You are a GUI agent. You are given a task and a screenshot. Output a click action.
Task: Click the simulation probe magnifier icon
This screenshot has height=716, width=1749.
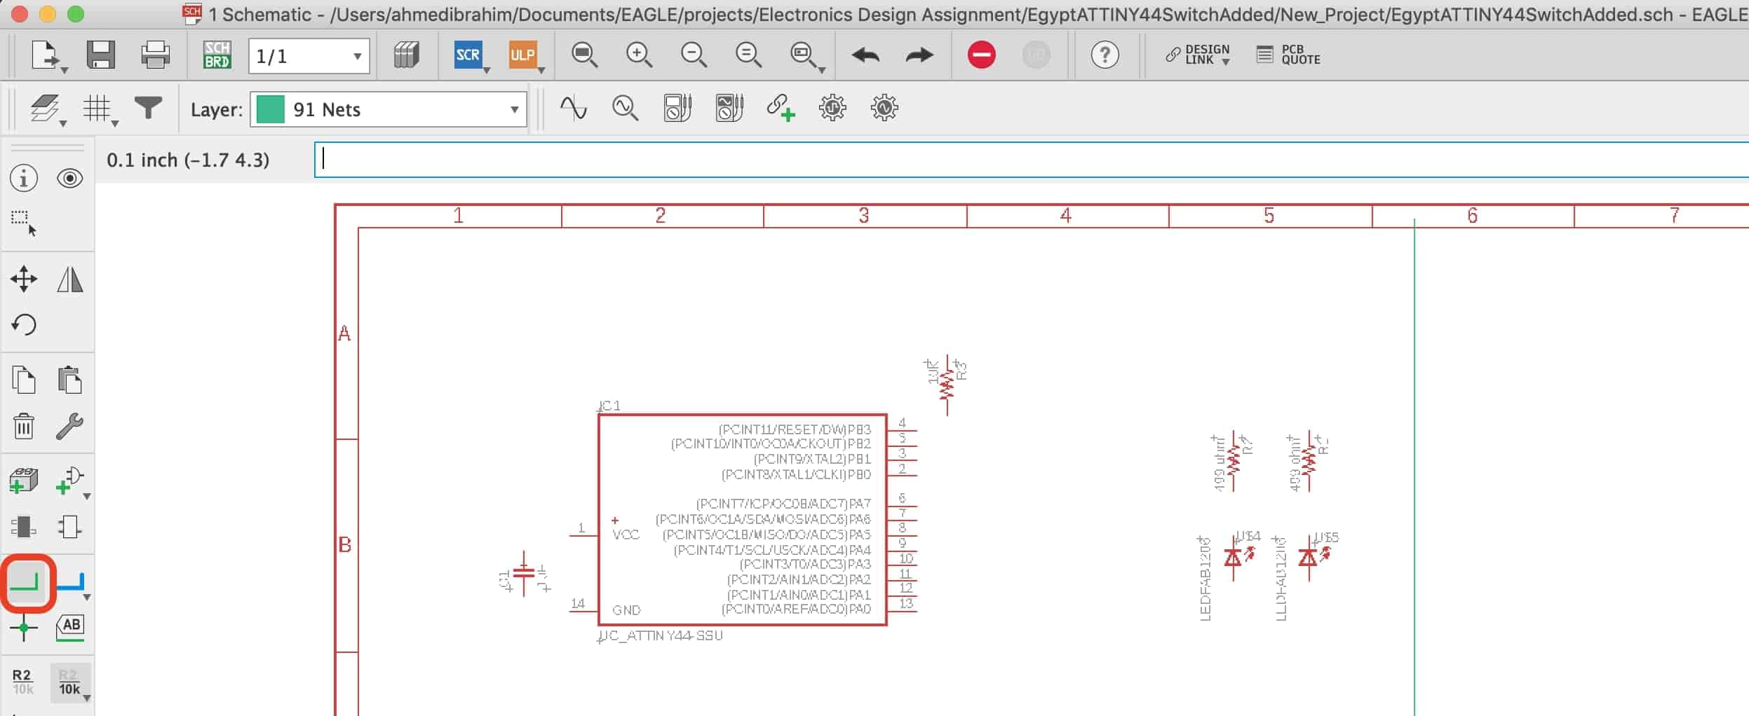tap(625, 109)
